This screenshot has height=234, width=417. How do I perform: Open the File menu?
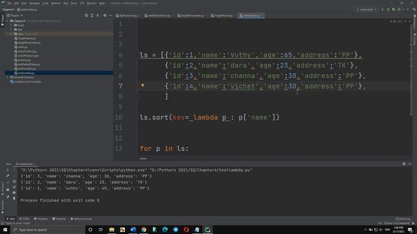point(10,3)
